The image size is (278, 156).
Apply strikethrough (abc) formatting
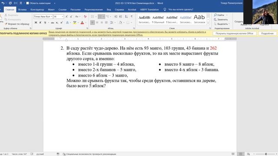click(x=52, y=23)
